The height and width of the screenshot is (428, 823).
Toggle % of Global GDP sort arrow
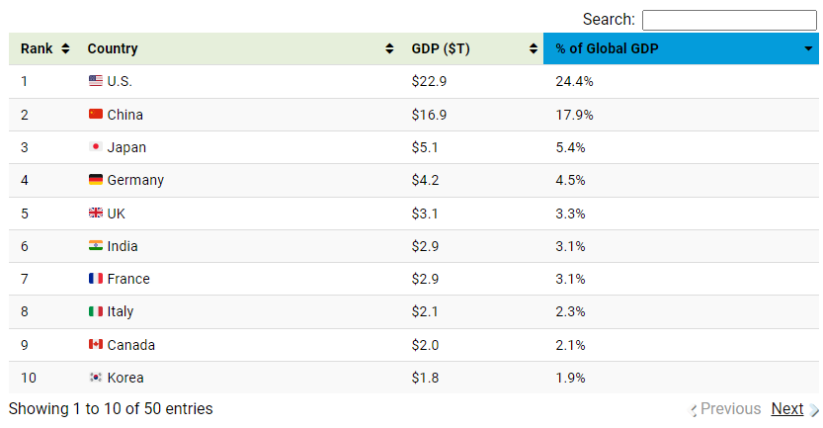point(808,49)
